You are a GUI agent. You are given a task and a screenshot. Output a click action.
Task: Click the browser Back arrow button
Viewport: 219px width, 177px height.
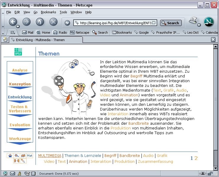pos(13,22)
